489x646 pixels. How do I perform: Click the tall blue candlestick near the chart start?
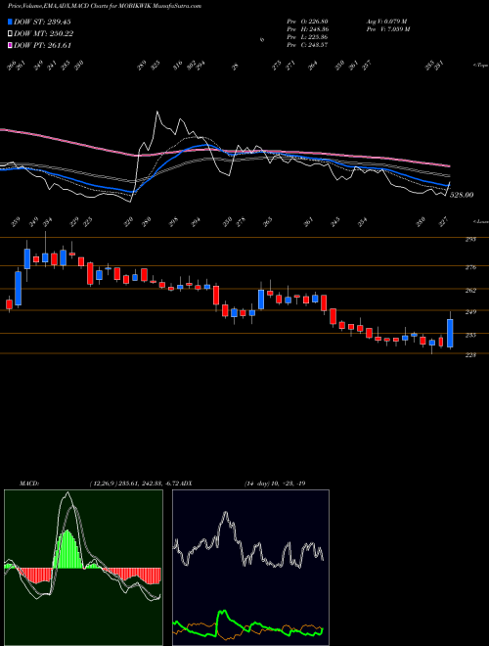coord(19,288)
